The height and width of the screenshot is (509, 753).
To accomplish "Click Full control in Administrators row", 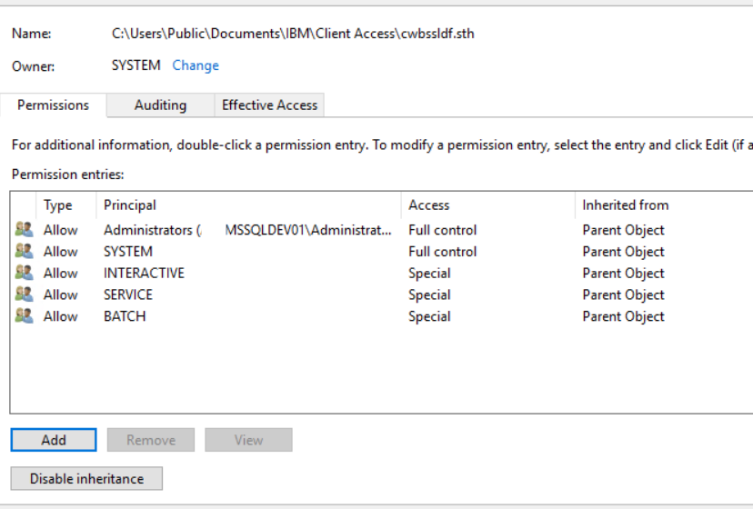I will (442, 230).
